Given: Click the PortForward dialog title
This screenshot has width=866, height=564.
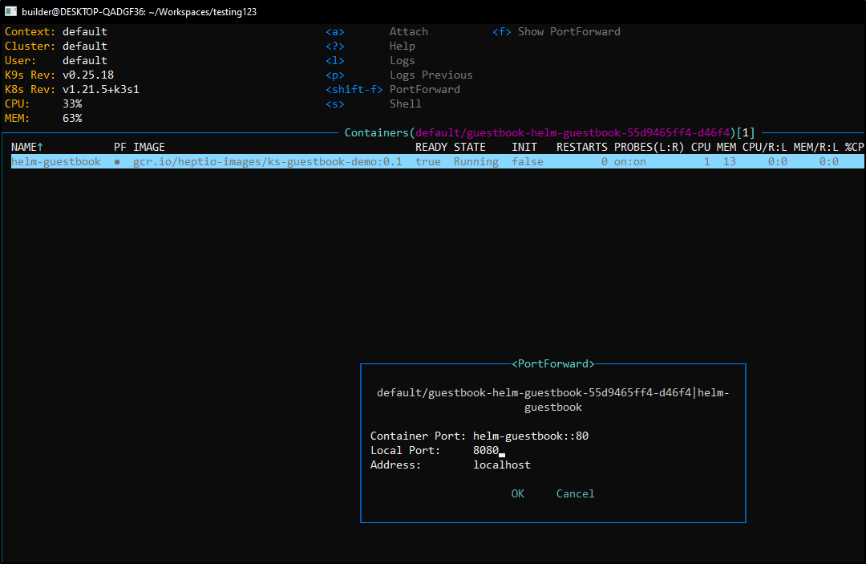Looking at the screenshot, I should pyautogui.click(x=552, y=363).
